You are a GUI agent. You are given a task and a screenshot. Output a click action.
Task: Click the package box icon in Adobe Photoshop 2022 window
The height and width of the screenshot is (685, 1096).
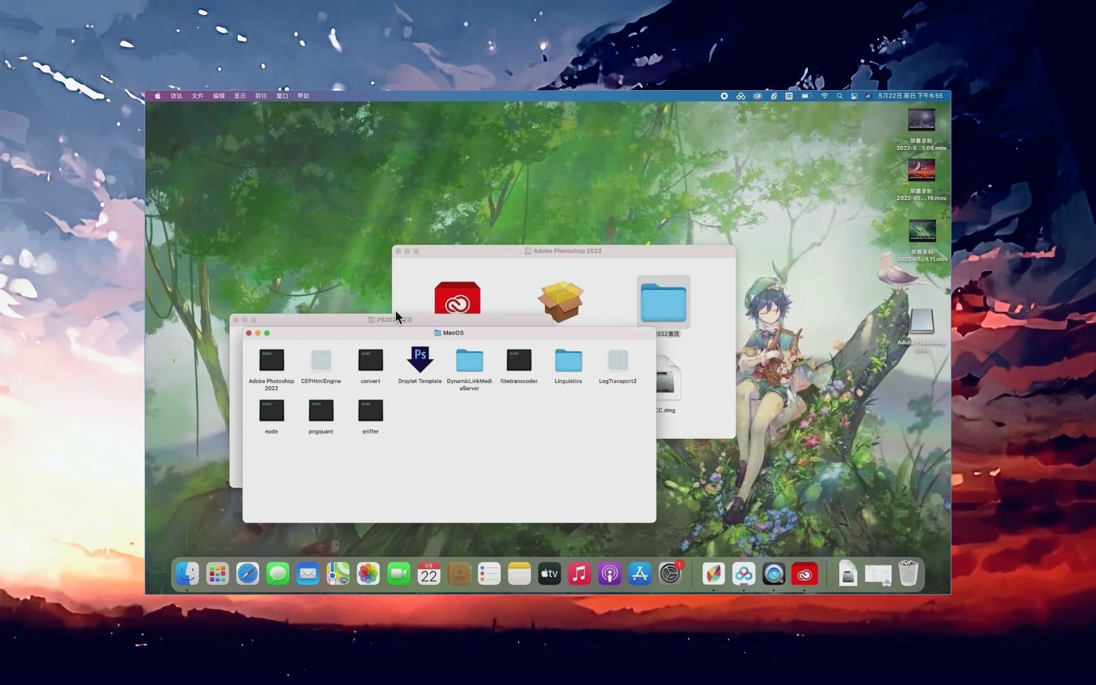pos(561,301)
